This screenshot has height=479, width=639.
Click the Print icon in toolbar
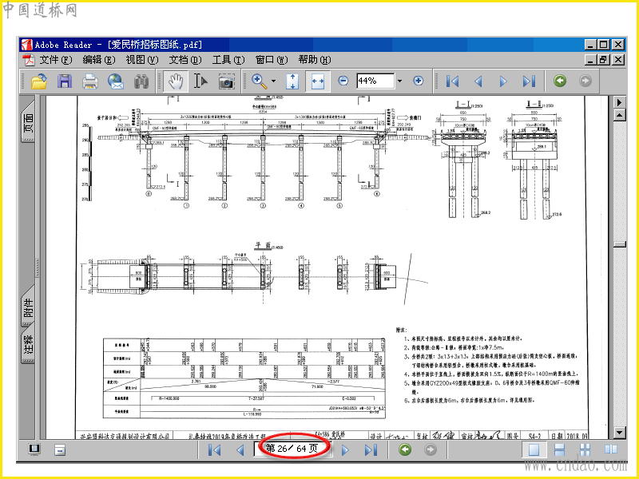click(89, 81)
